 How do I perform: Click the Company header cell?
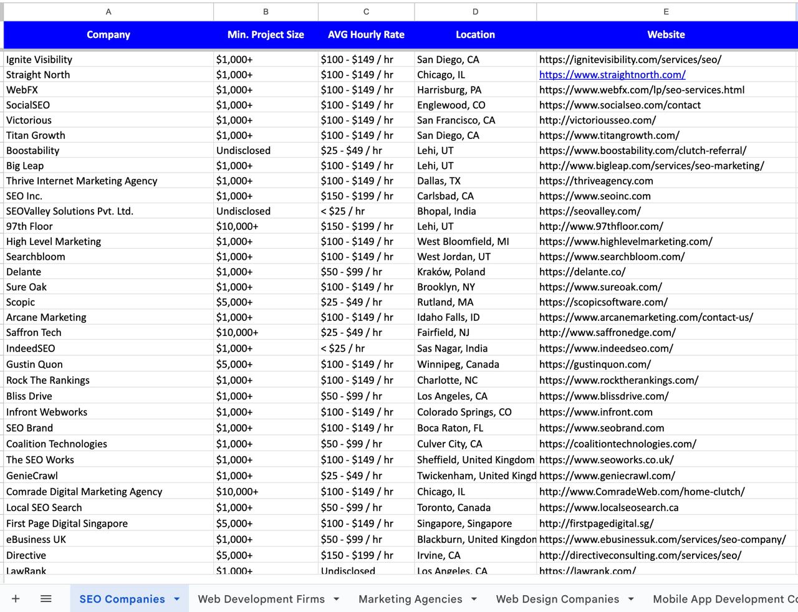[x=108, y=35]
